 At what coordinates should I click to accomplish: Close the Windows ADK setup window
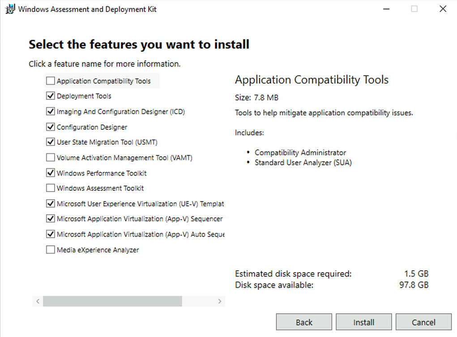[443, 9]
